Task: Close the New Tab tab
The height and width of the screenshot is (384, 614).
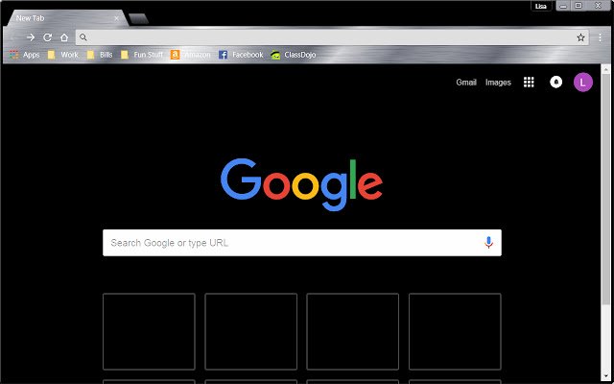Action: [116, 18]
